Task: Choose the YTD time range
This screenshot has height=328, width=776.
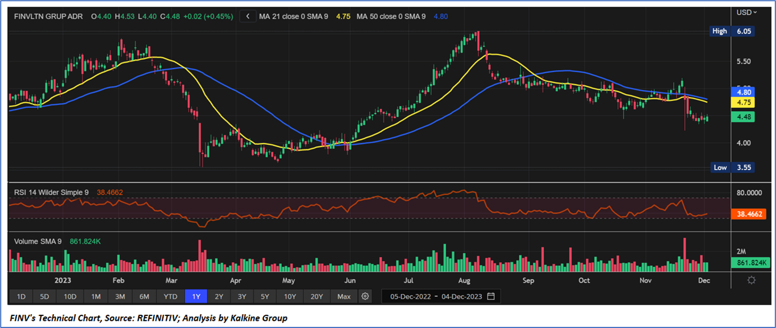Action: coord(170,296)
